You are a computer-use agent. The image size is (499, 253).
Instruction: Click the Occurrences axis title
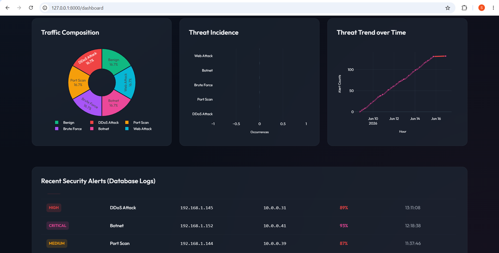point(260,132)
